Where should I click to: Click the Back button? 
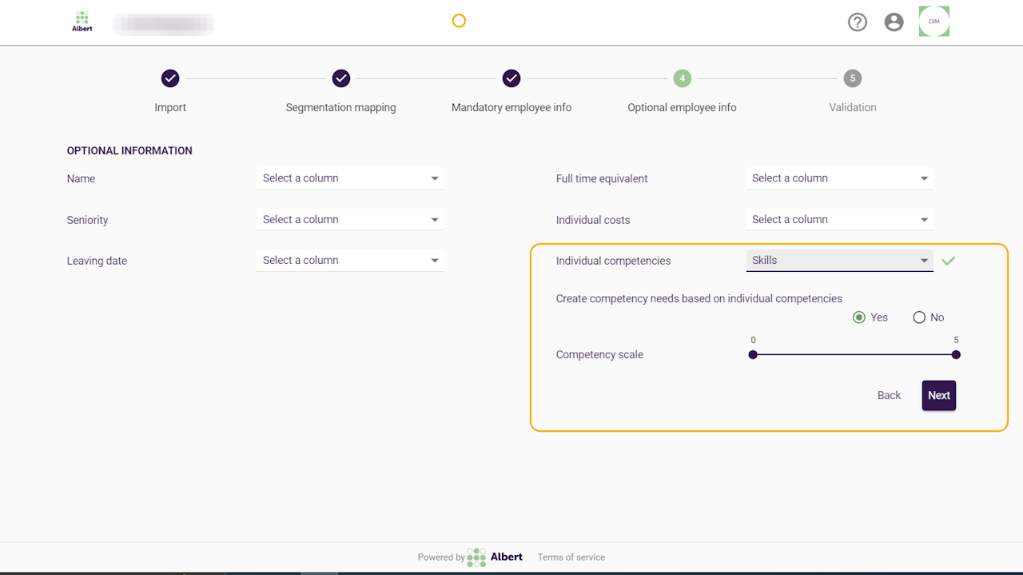[x=889, y=396]
